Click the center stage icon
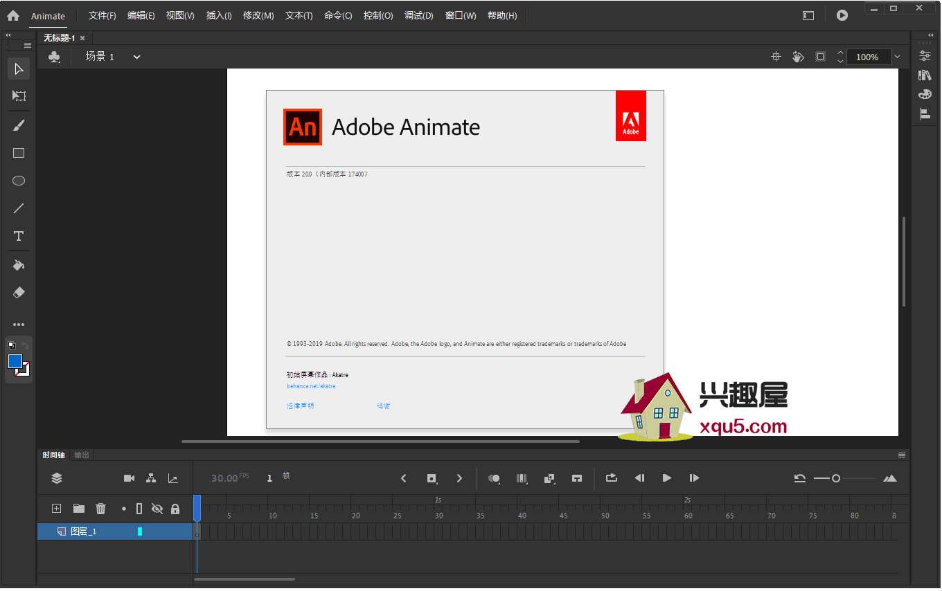Viewport: 942px width, 591px height. click(x=776, y=57)
